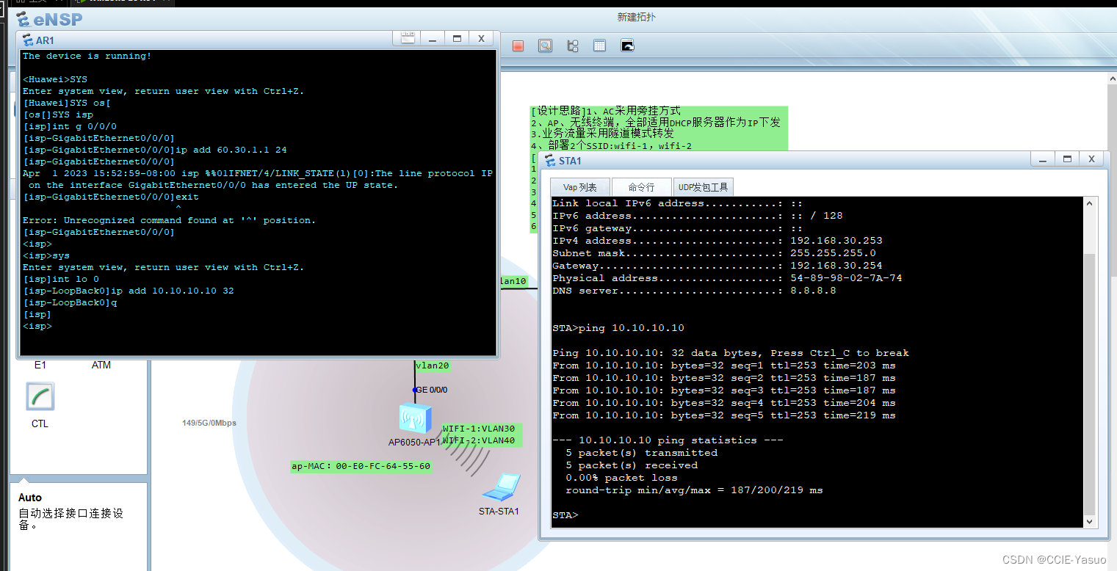Click the '0.00% packet loss' line
This screenshot has height=571, width=1117.
coord(621,478)
